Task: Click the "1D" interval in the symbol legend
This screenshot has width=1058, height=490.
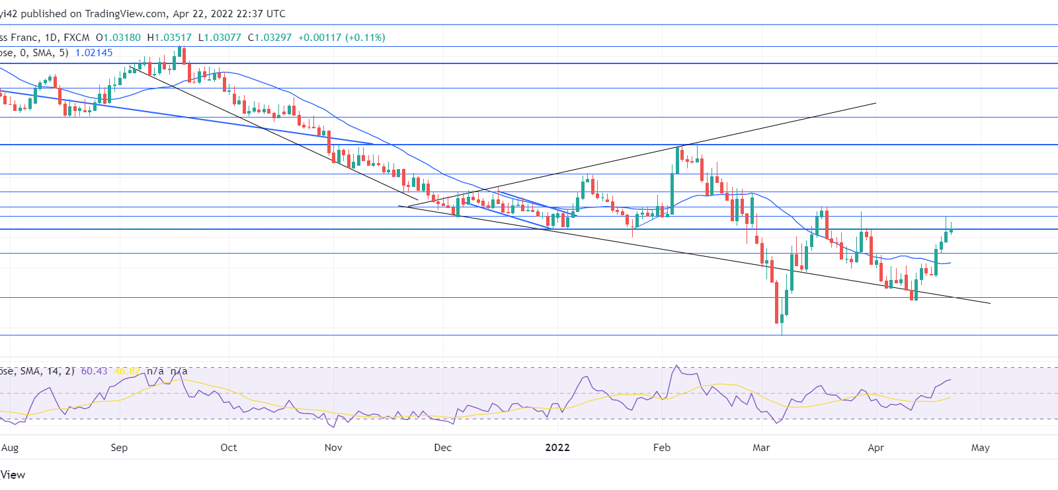Action: [51, 38]
